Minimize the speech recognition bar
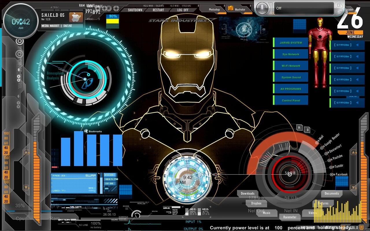 pyautogui.click(x=338, y=11)
